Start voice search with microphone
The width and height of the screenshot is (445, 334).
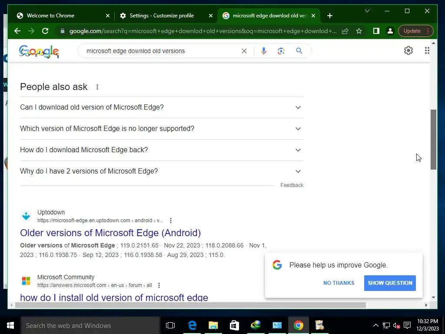264,51
